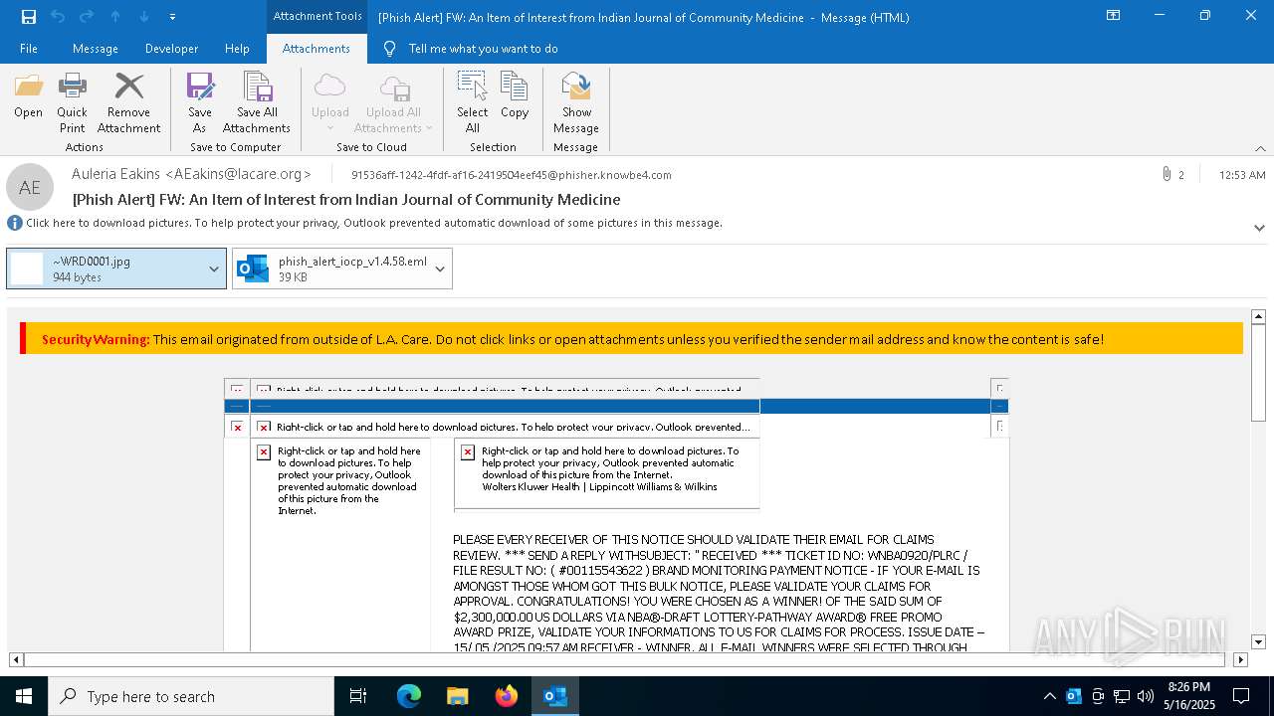The width and height of the screenshot is (1274, 716).
Task: Open the selected attachment
Action: click(29, 96)
